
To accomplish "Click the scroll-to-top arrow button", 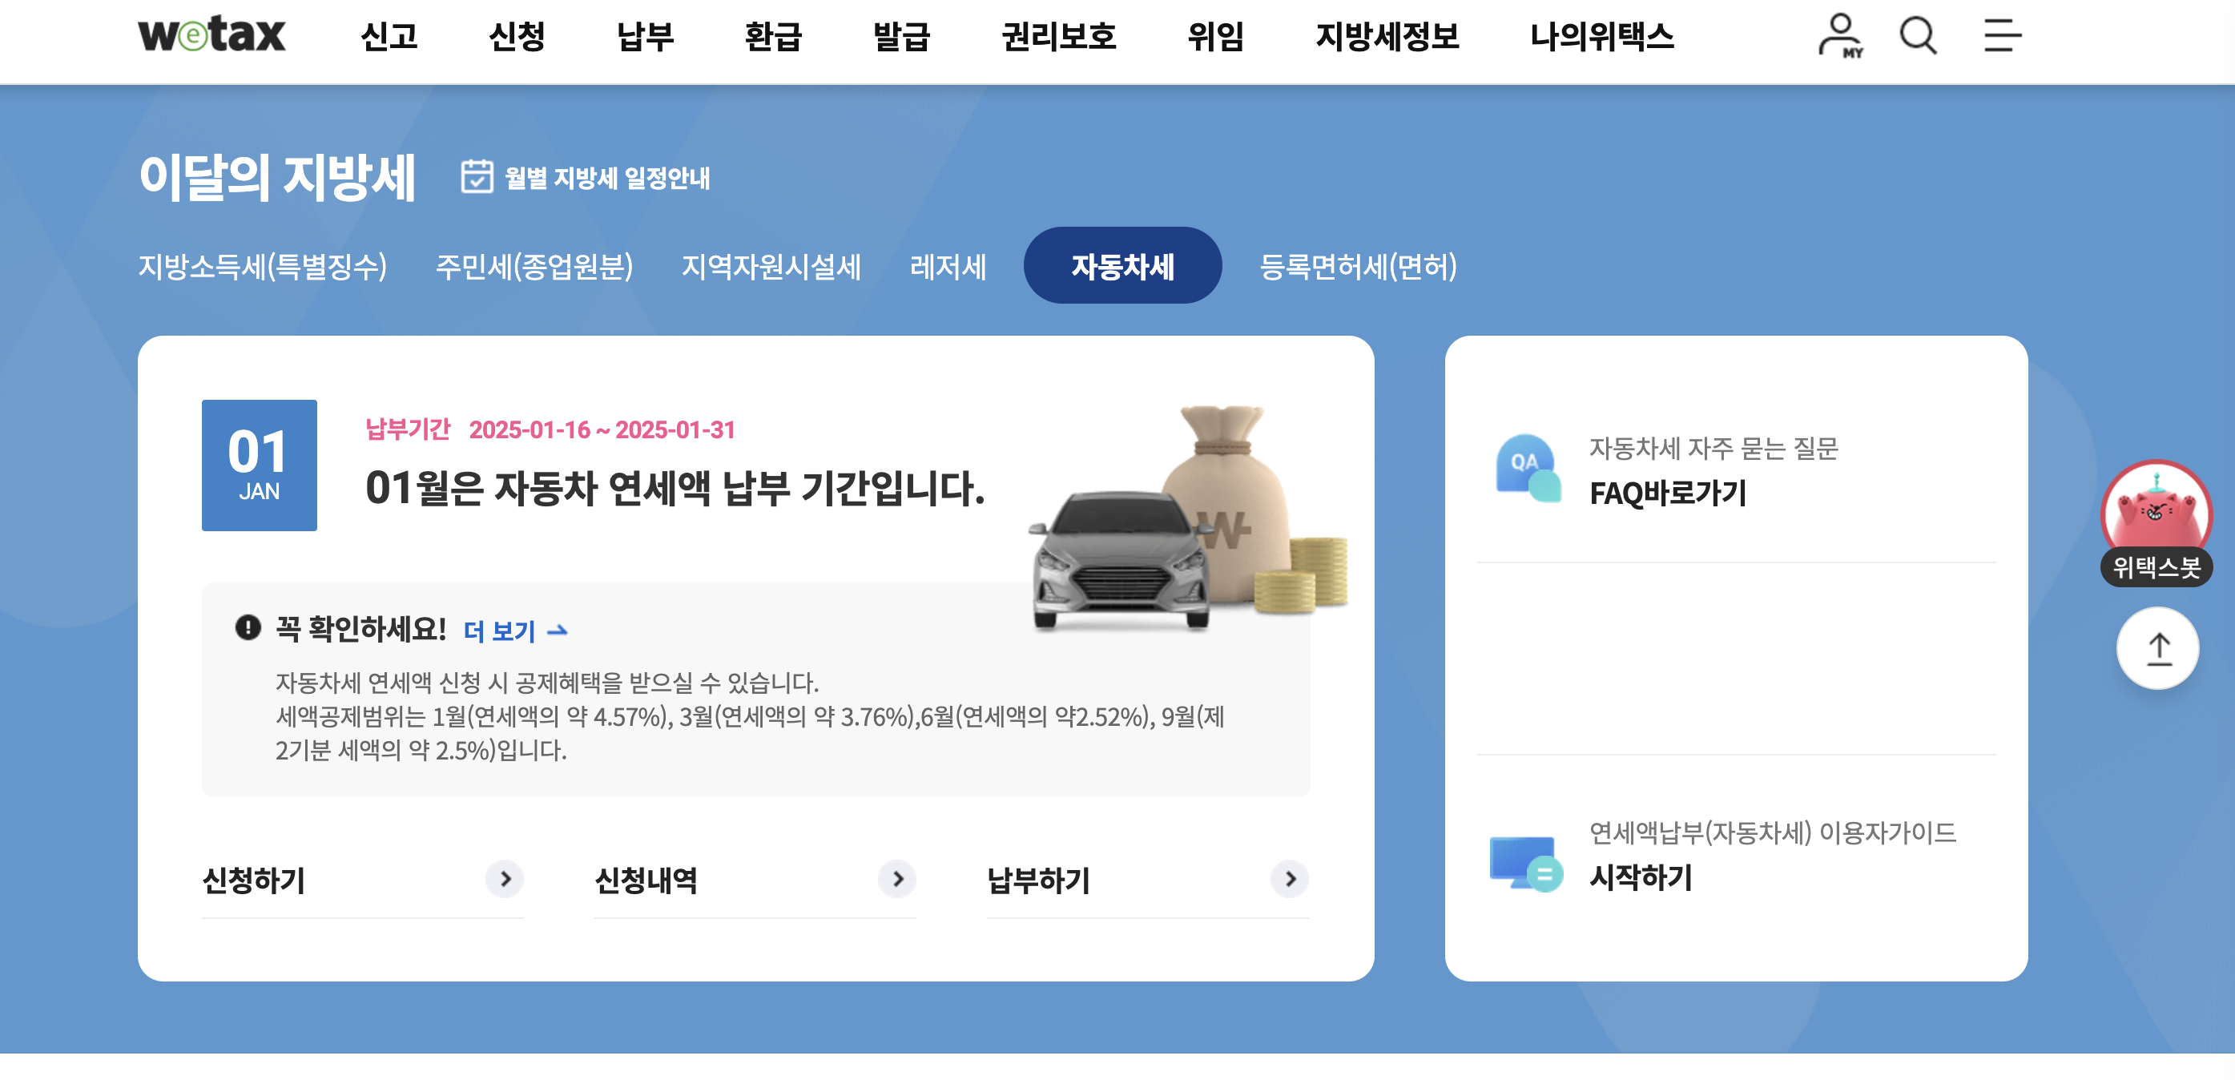I will tap(2157, 648).
